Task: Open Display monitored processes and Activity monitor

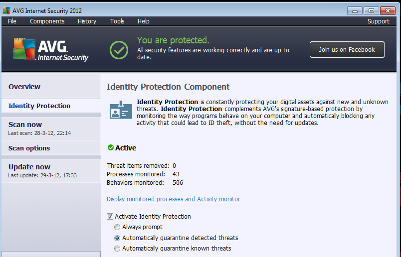Action: [x=173, y=199]
